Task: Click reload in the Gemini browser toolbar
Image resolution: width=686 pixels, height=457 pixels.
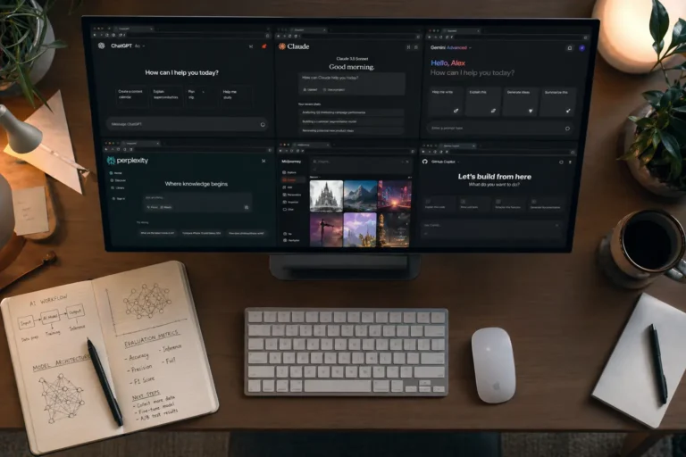Action: coord(441,37)
